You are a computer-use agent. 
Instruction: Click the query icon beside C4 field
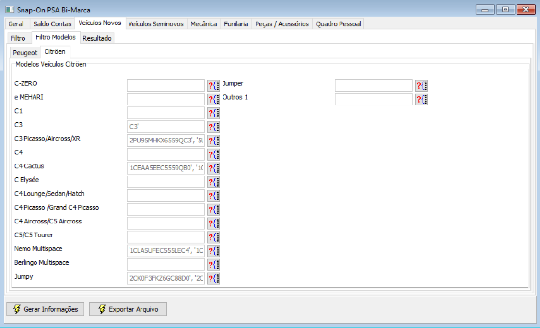tap(213, 154)
